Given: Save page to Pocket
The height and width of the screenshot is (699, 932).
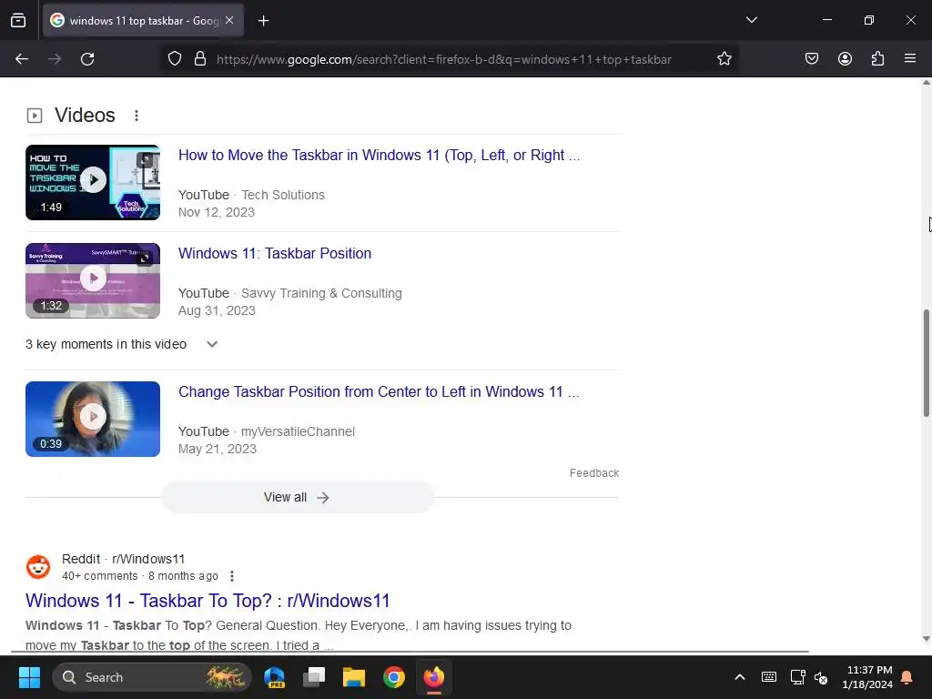Looking at the screenshot, I should click(811, 59).
